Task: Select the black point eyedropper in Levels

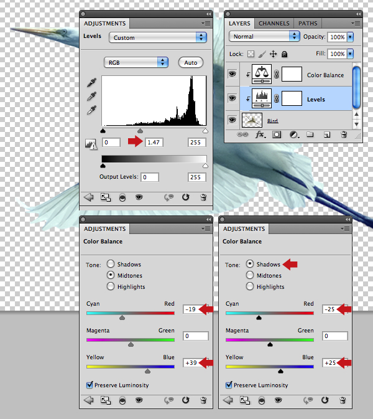Action: point(91,83)
